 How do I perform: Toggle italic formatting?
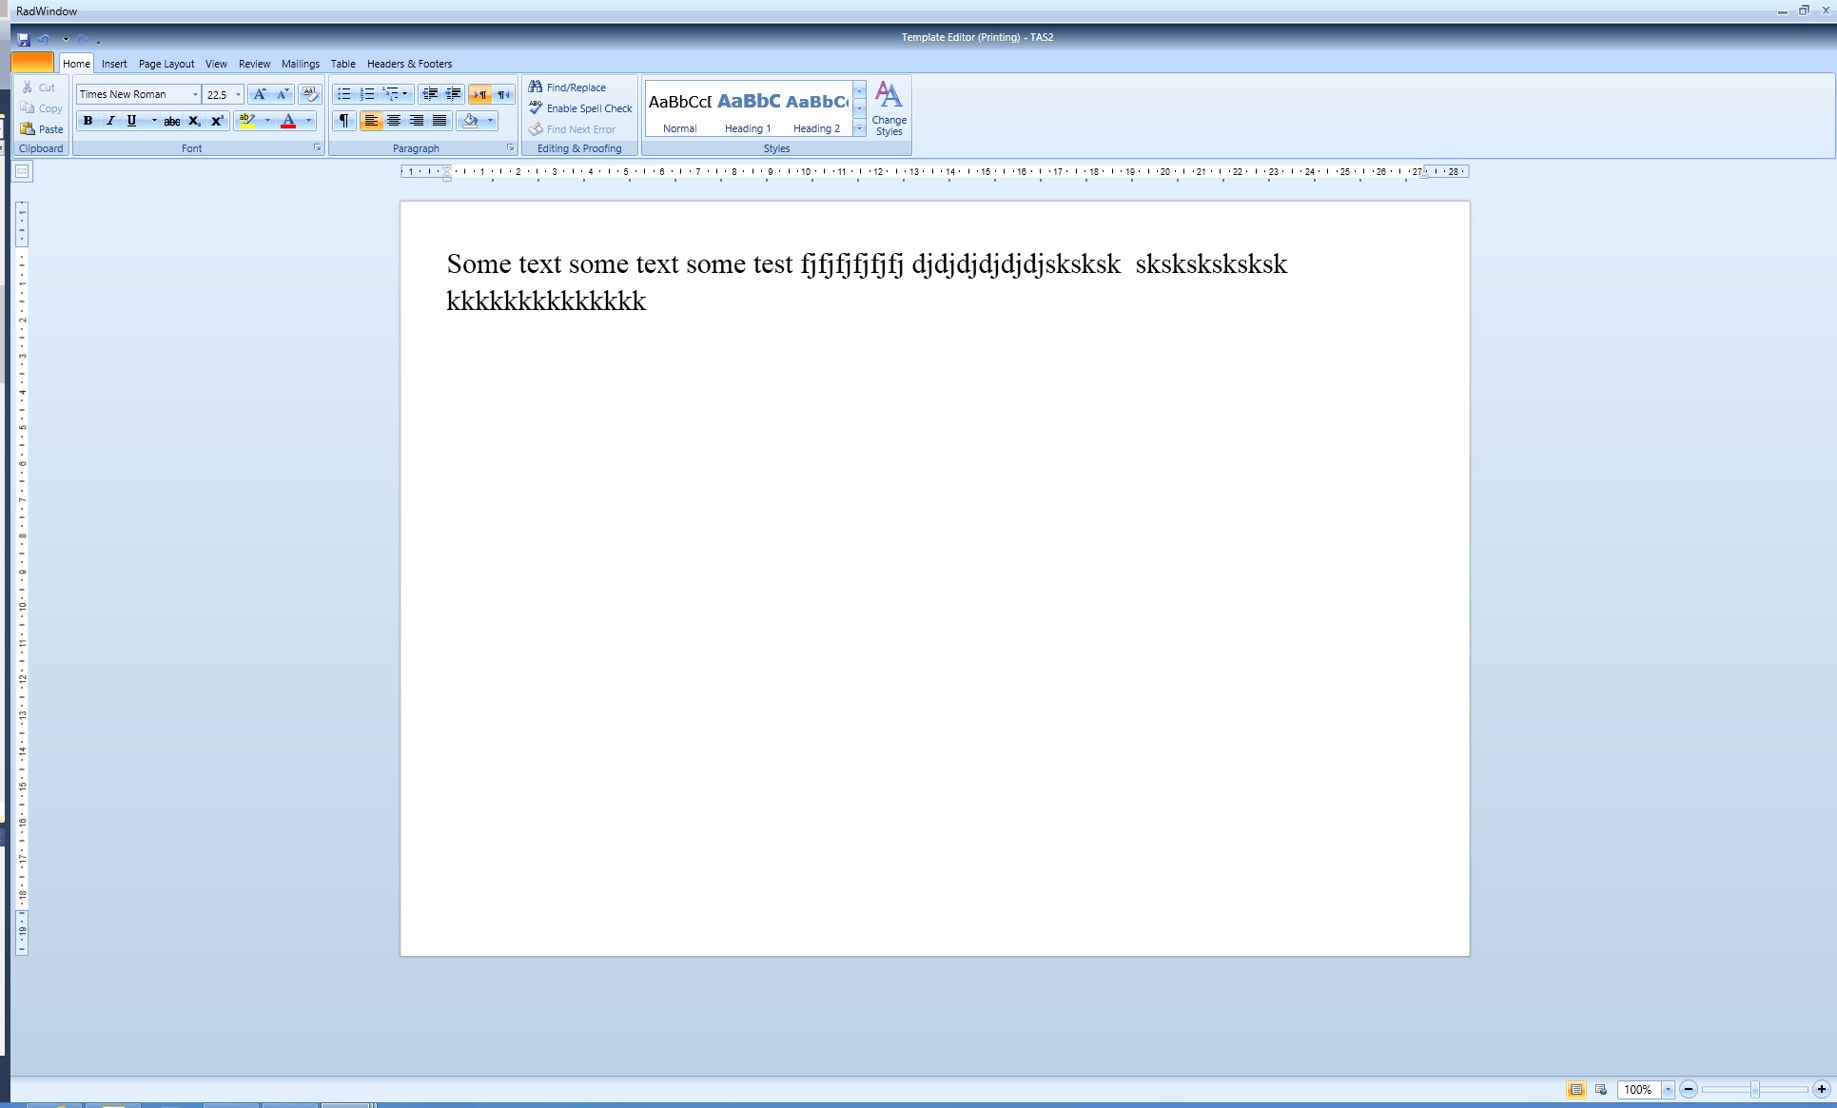pyautogui.click(x=109, y=121)
